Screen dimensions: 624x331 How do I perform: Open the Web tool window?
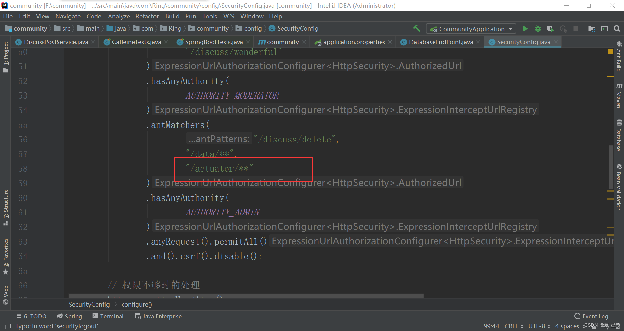(6, 295)
